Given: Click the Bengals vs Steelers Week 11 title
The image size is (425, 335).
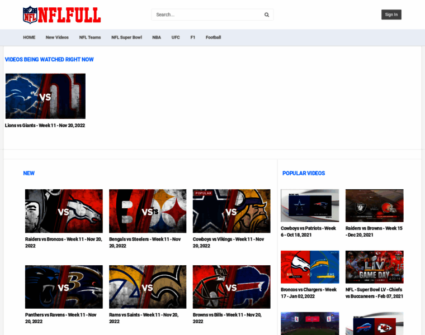Looking at the screenshot, I should 145,242.
